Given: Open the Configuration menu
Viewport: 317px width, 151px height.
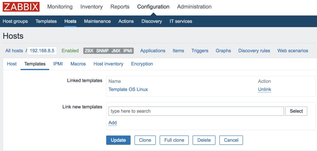Looking at the screenshot, I should [x=153, y=7].
